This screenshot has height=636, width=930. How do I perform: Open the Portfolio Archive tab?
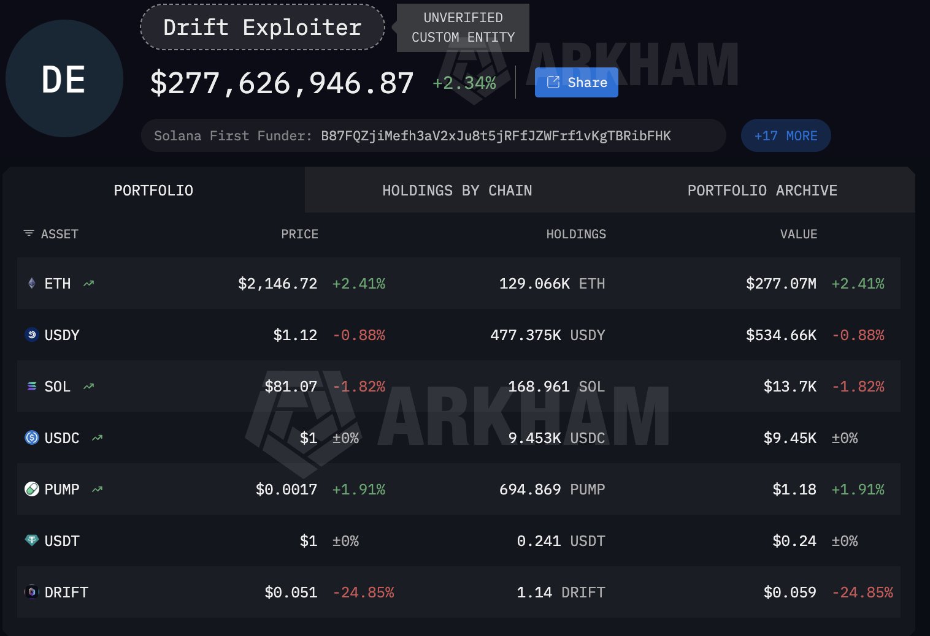(762, 191)
